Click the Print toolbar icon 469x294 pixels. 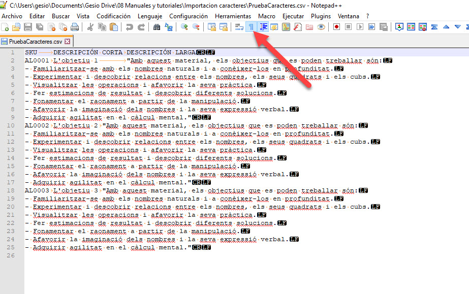coord(75,27)
